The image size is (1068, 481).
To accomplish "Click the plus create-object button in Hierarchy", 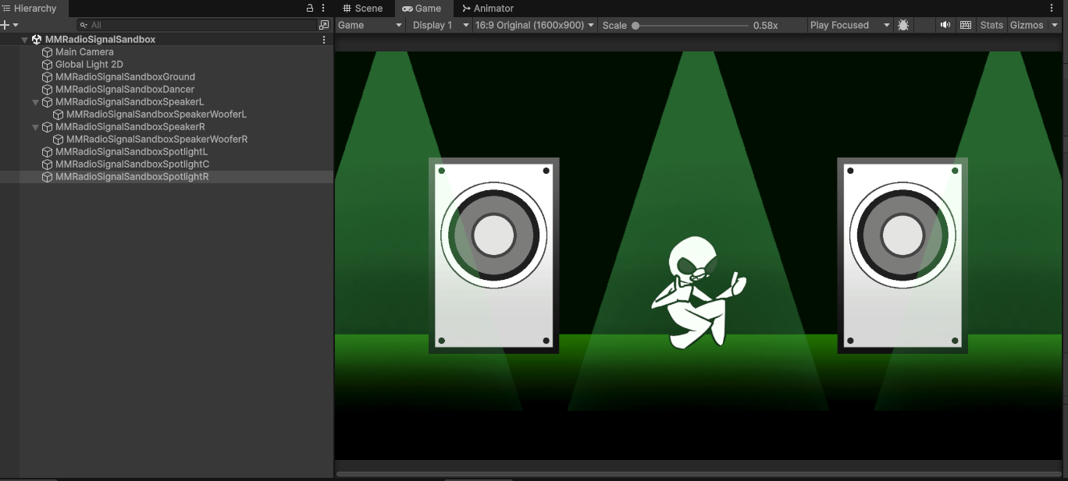I will click(5, 25).
